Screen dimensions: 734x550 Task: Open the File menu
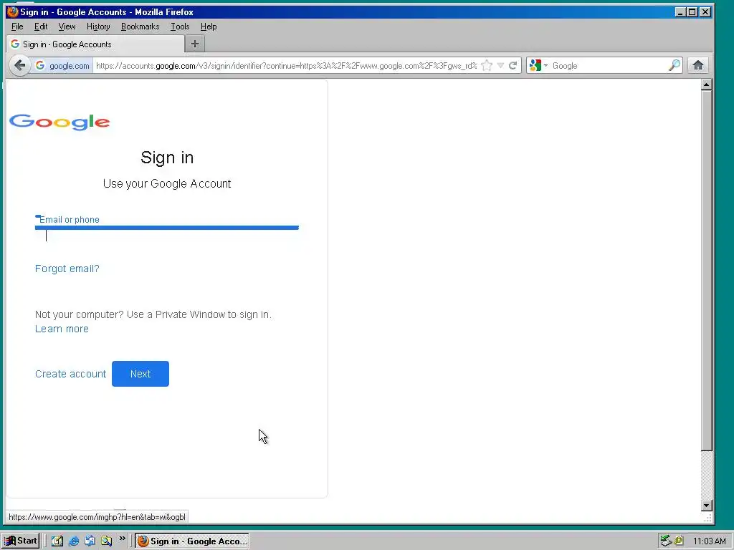point(17,26)
